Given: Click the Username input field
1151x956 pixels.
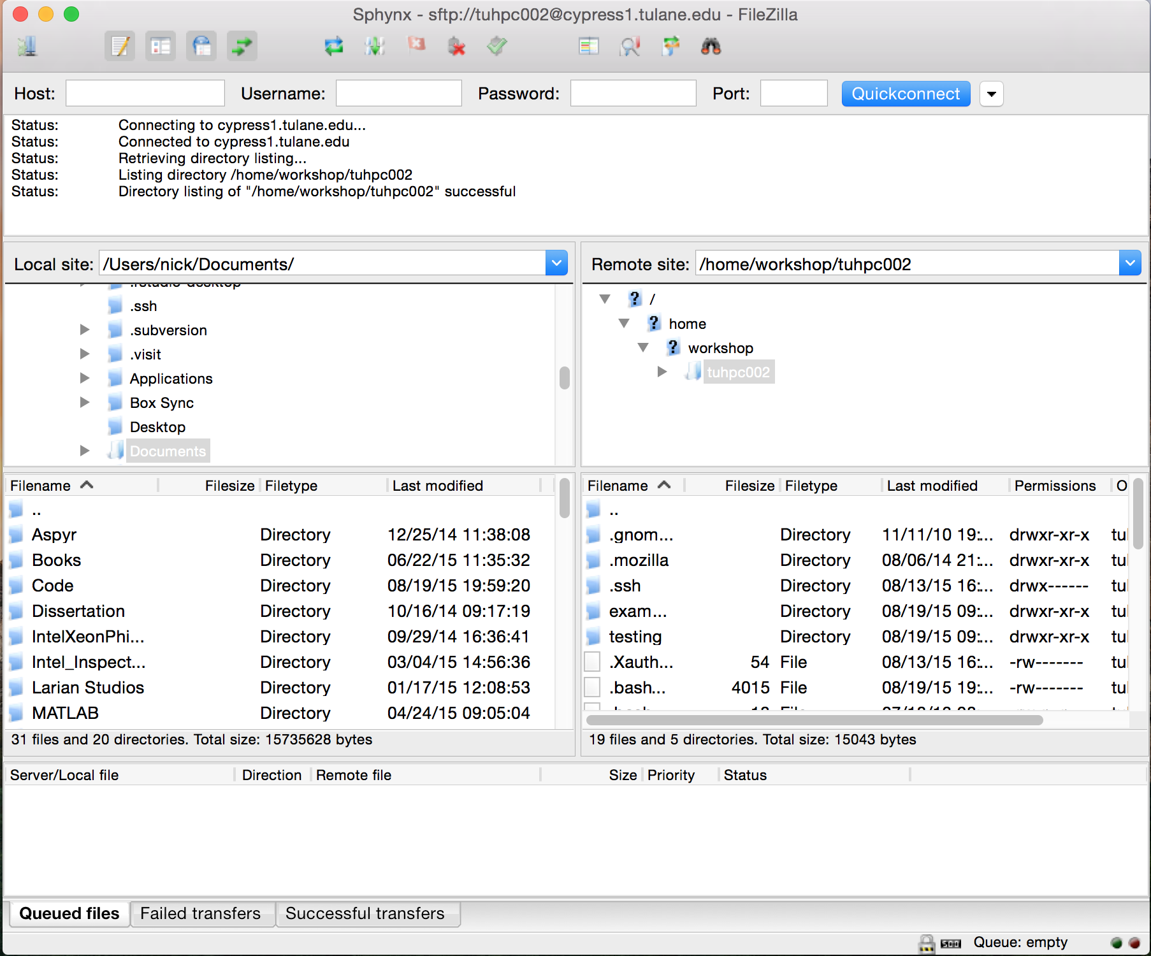Looking at the screenshot, I should point(399,94).
